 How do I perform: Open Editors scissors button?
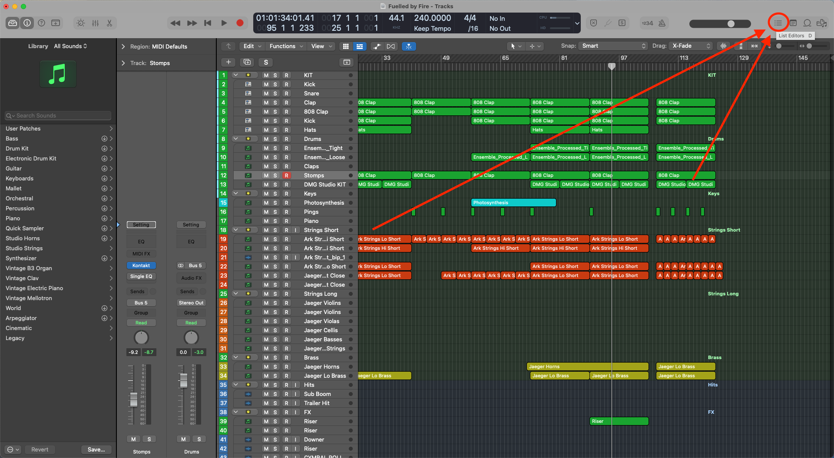(109, 23)
